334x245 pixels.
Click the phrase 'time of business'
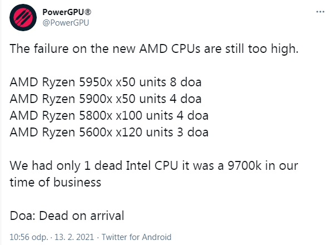click(x=55, y=183)
